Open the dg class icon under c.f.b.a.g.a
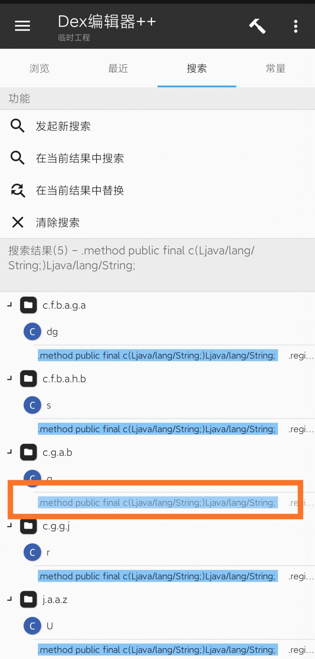 pyautogui.click(x=32, y=331)
